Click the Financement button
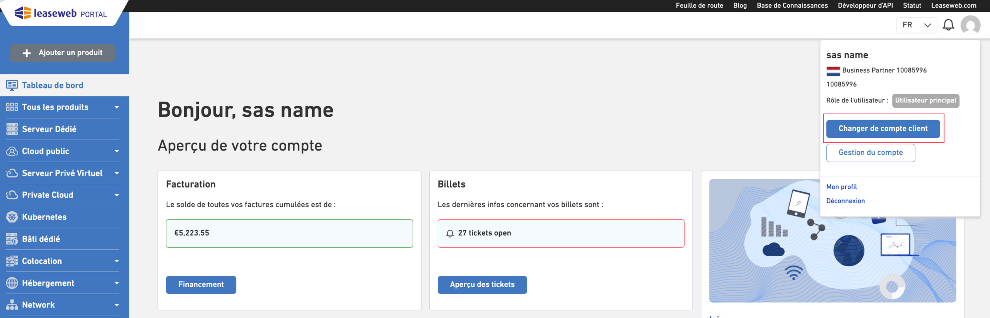 pyautogui.click(x=201, y=285)
